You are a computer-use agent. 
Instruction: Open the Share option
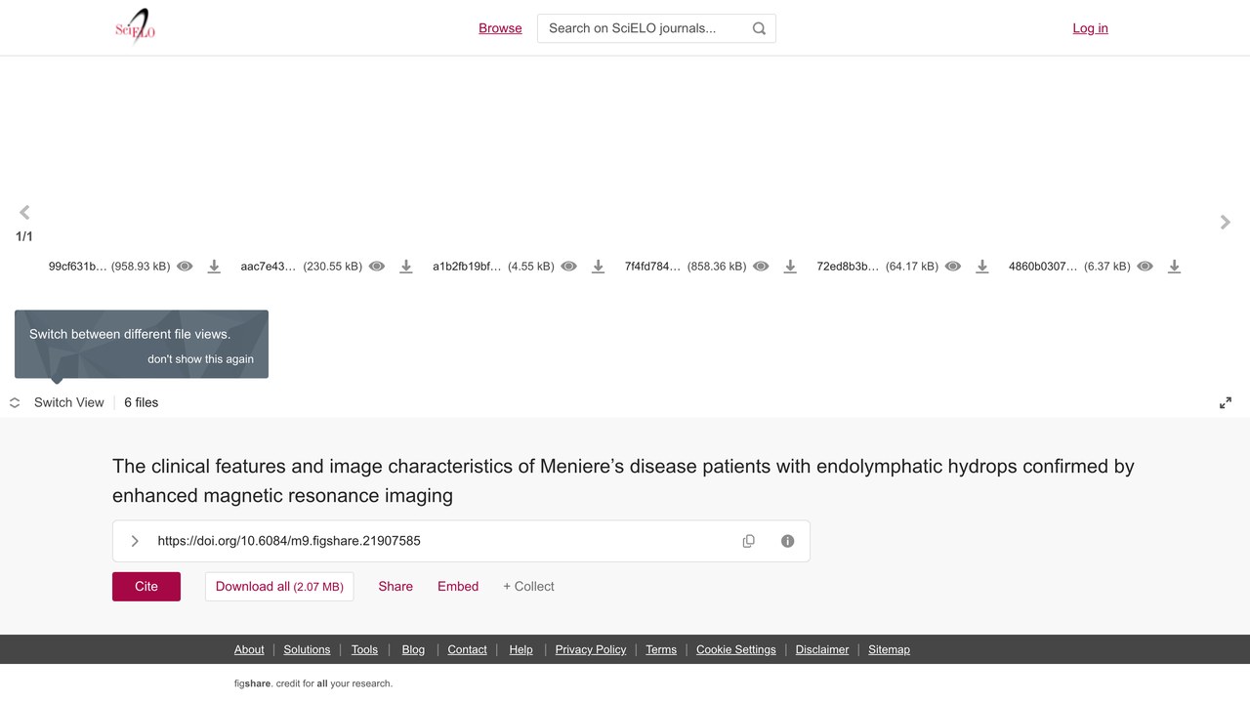(396, 587)
